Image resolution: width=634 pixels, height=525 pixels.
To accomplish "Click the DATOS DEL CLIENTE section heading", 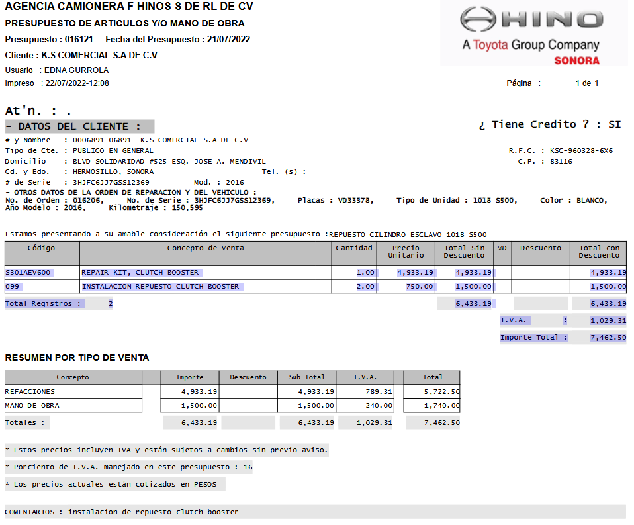I will (79, 126).
